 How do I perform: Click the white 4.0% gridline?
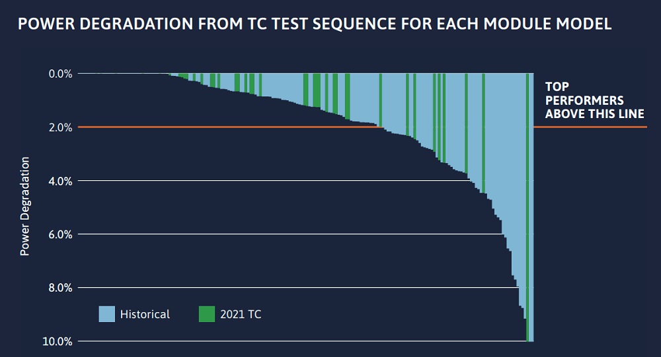click(274, 181)
